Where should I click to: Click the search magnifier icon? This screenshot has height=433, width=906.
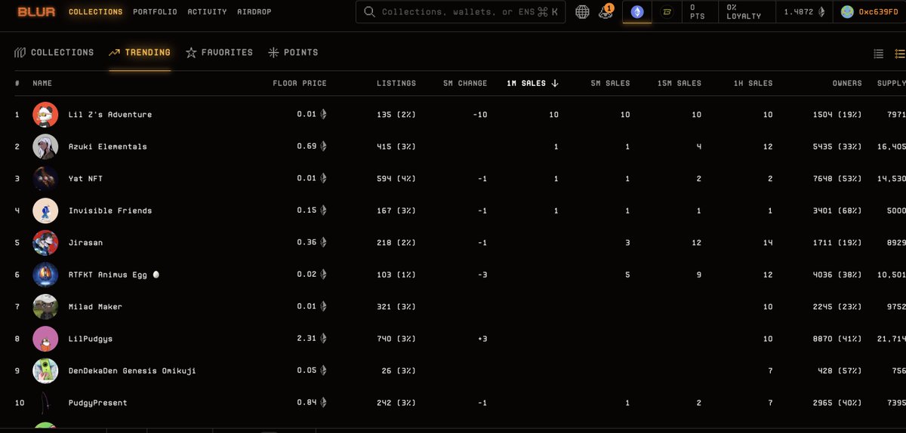coord(369,12)
